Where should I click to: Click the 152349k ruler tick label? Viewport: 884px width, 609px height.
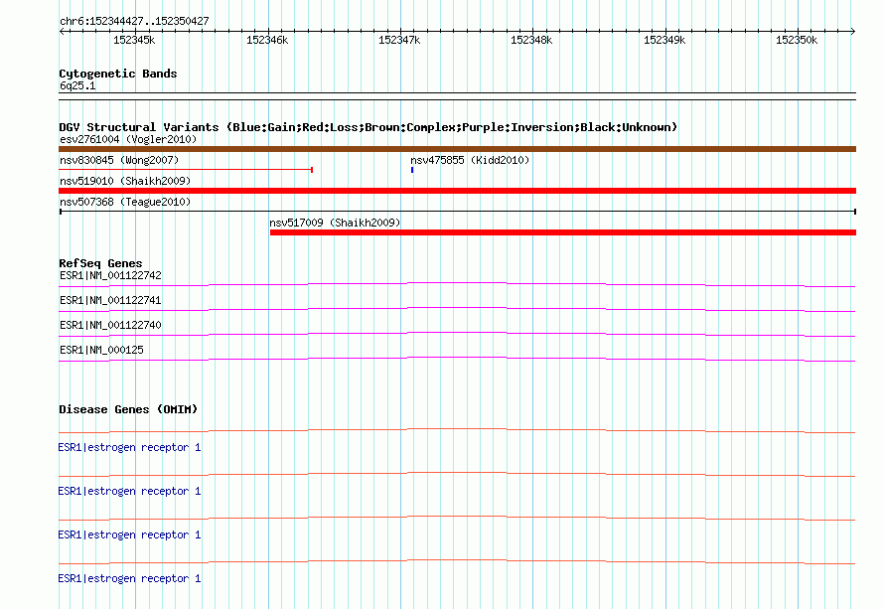click(664, 40)
